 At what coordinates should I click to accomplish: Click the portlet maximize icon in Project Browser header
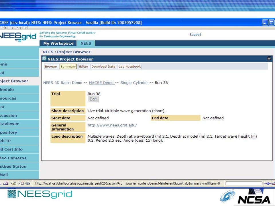coord(269,58)
